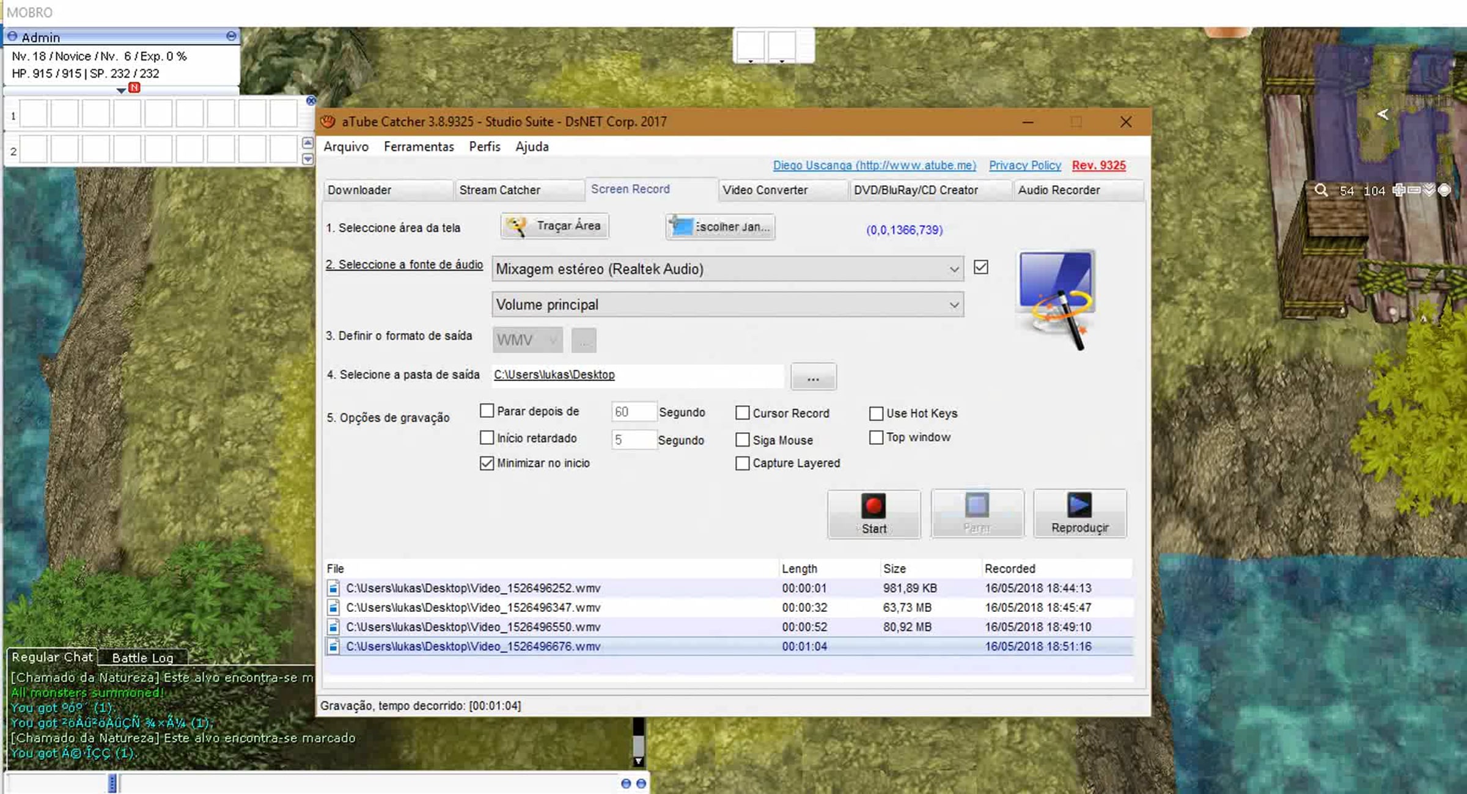Expand the Admin panel with the down triangle
Image resolution: width=1467 pixels, height=794 pixels.
pyautogui.click(x=121, y=90)
